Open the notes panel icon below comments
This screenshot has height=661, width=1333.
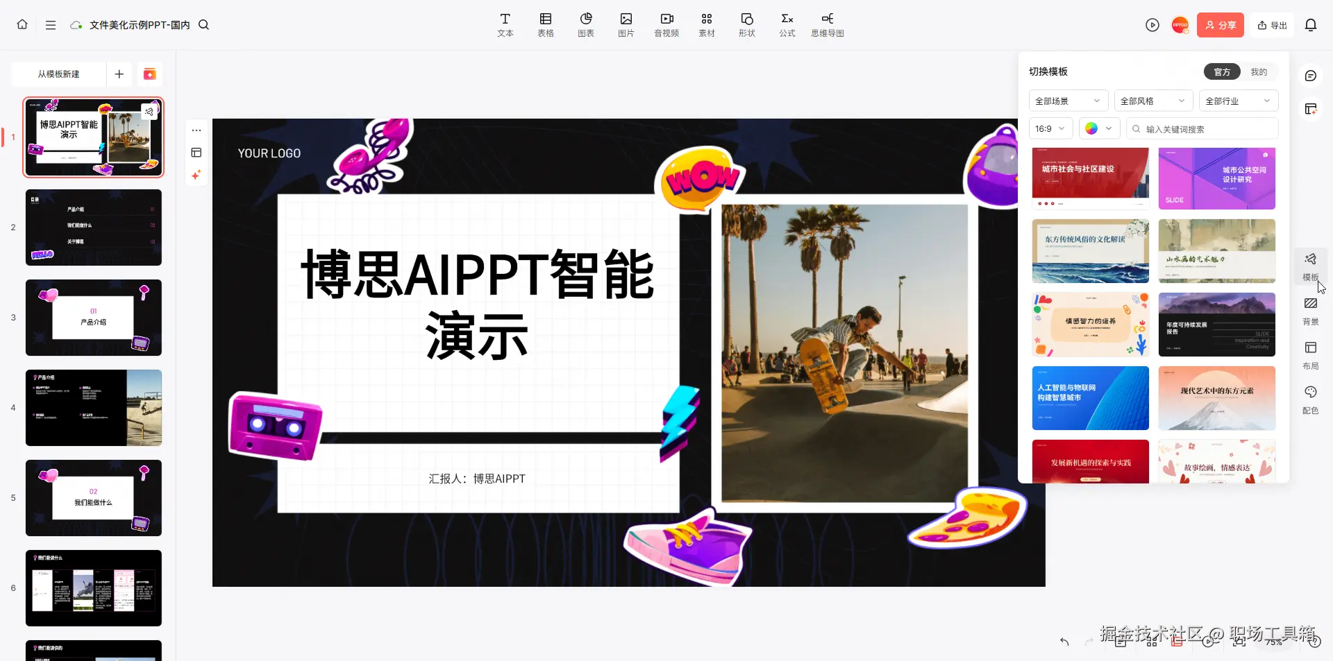click(x=1311, y=109)
